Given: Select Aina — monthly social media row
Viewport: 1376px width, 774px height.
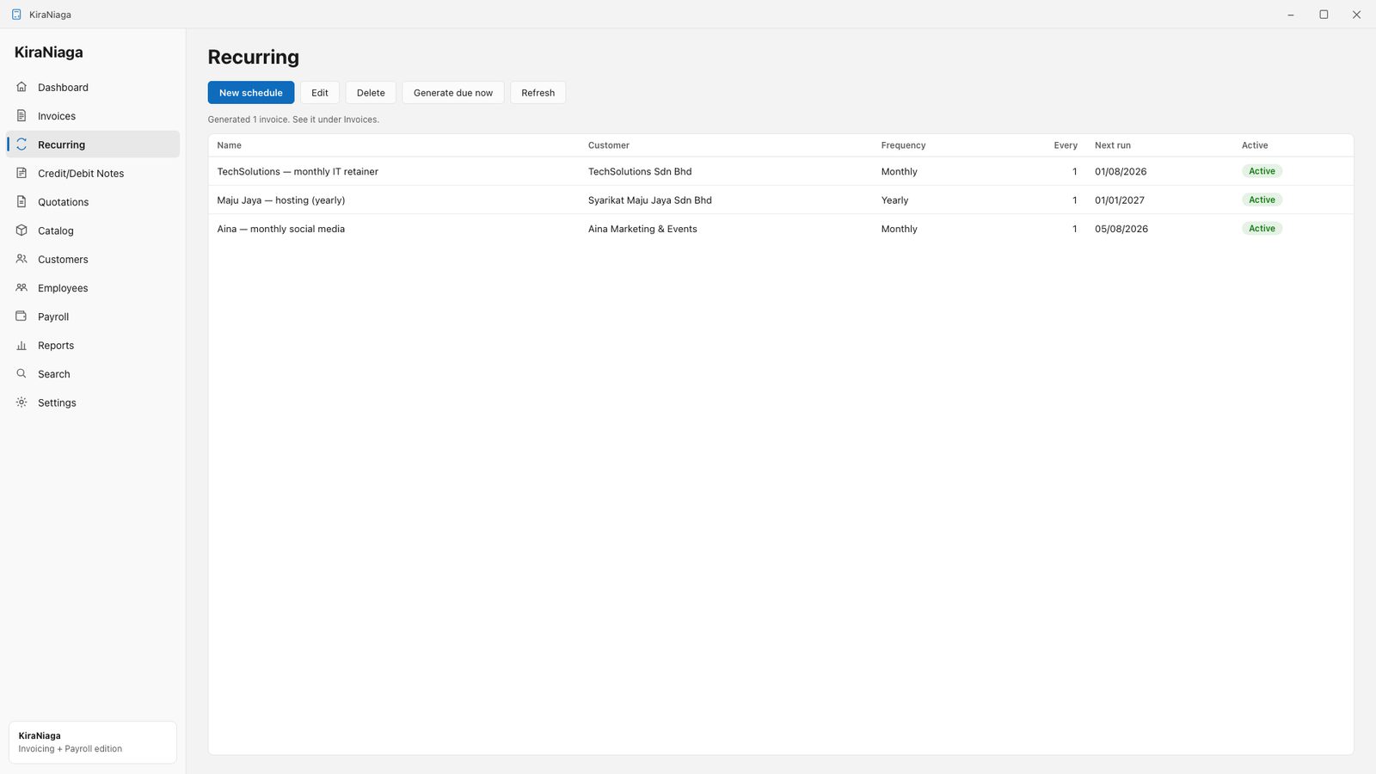Looking at the screenshot, I should point(781,229).
